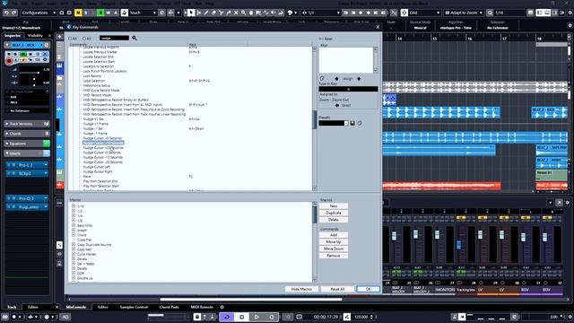
Task: Click the lower zone settings gear icon
Action: 222,307
